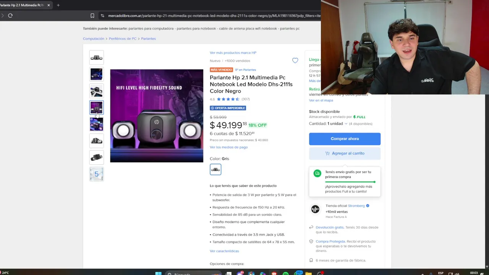
Task: Click 'parlantes para computadora' suggestion link
Action: [x=151, y=29]
